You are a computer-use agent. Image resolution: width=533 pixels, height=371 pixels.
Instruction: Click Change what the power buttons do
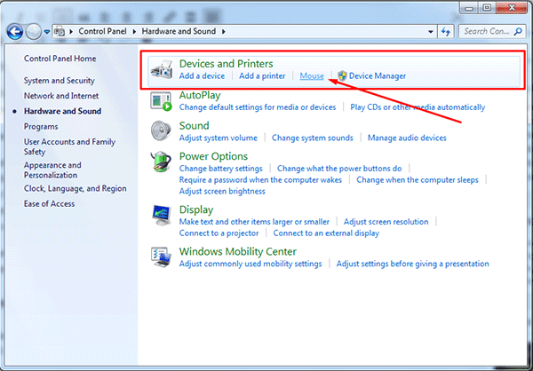[339, 169]
